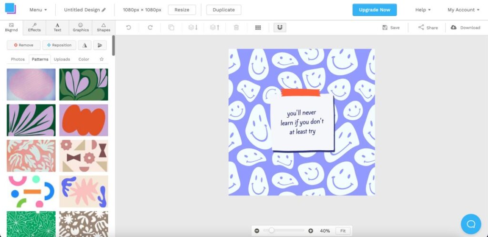Image resolution: width=488 pixels, height=237 pixels.
Task: Edit the Untitled Design title pencil
Action: (103, 10)
